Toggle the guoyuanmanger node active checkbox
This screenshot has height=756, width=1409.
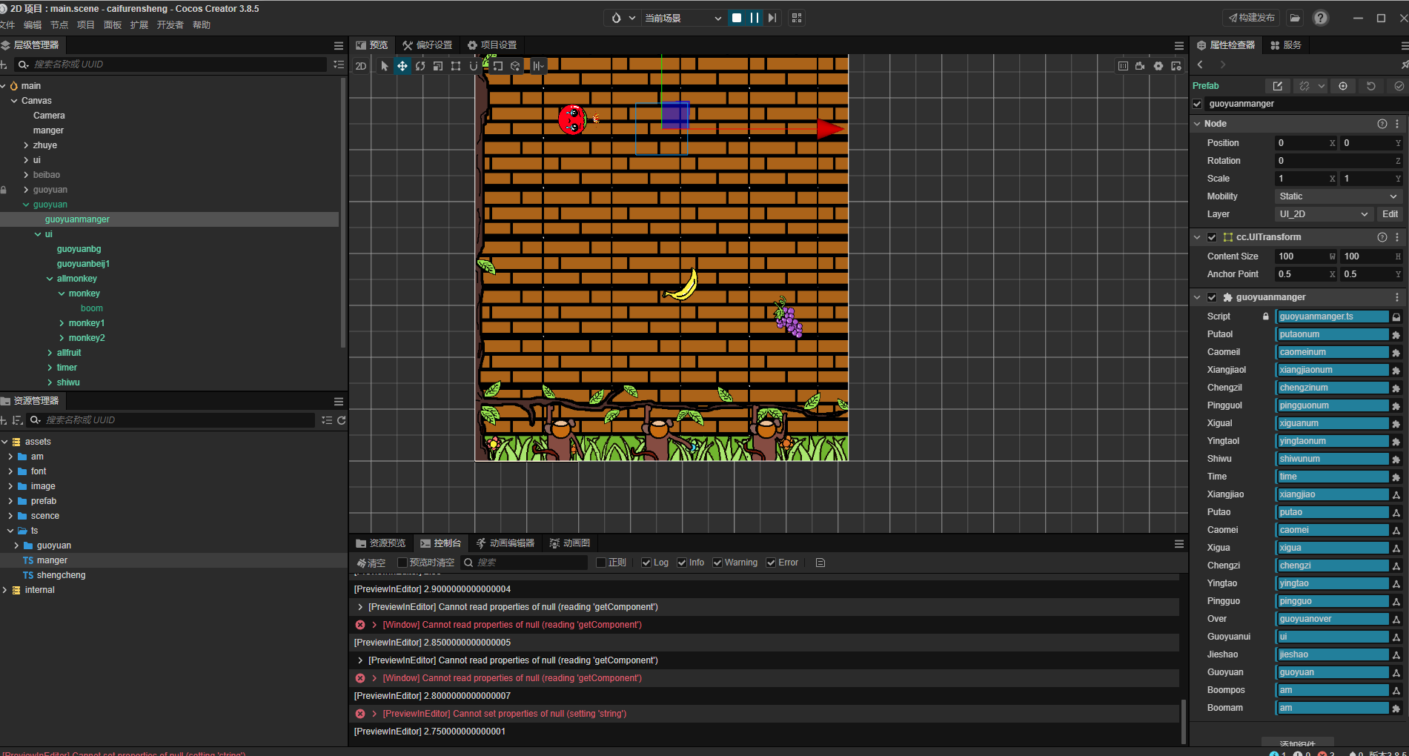pos(1198,104)
